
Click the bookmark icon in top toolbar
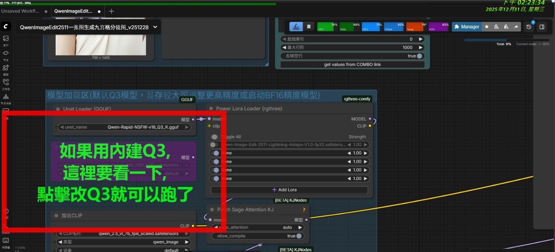309,27
